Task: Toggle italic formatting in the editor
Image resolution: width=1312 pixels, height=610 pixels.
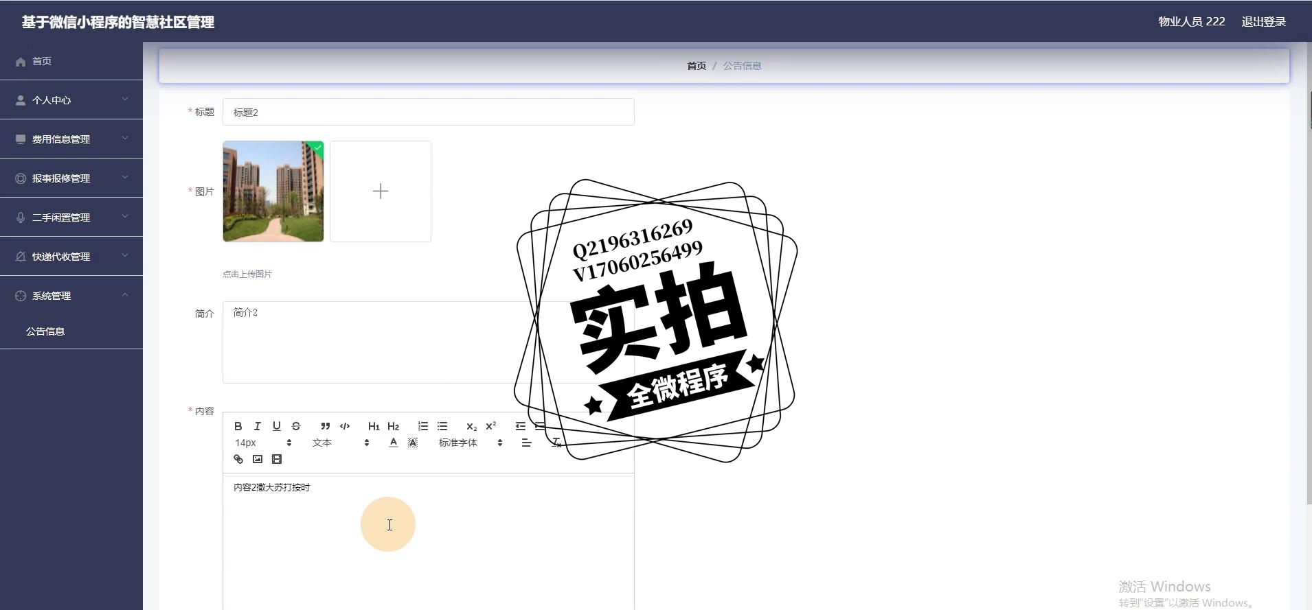Action: [258, 426]
